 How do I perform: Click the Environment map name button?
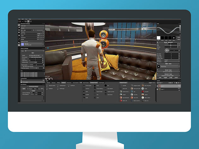(36, 57)
